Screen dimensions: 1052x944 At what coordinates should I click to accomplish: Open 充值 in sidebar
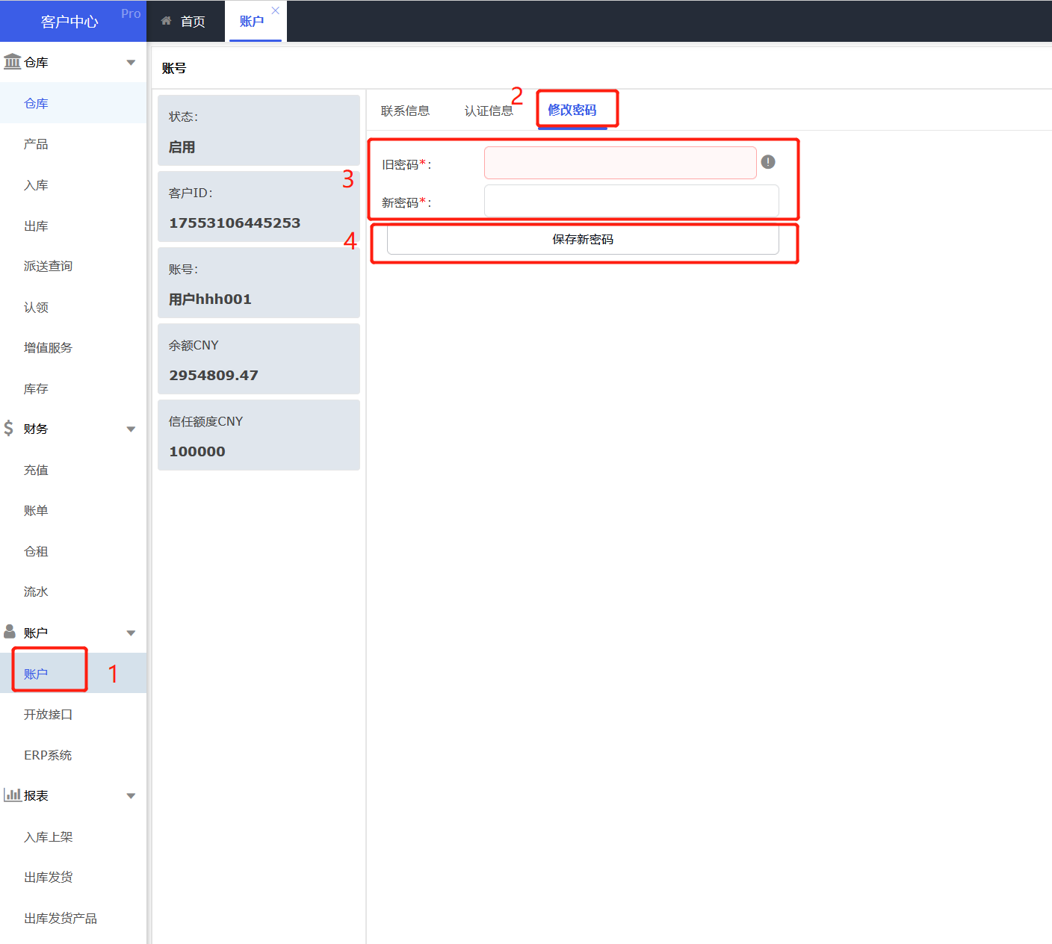[x=73, y=470]
